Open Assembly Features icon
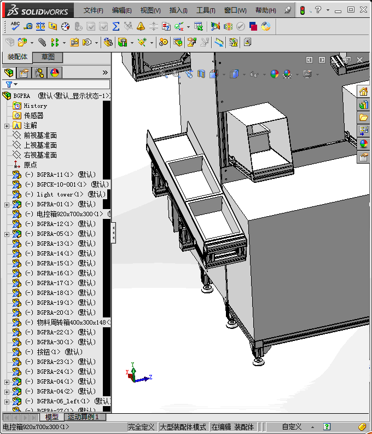 [x=123, y=42]
